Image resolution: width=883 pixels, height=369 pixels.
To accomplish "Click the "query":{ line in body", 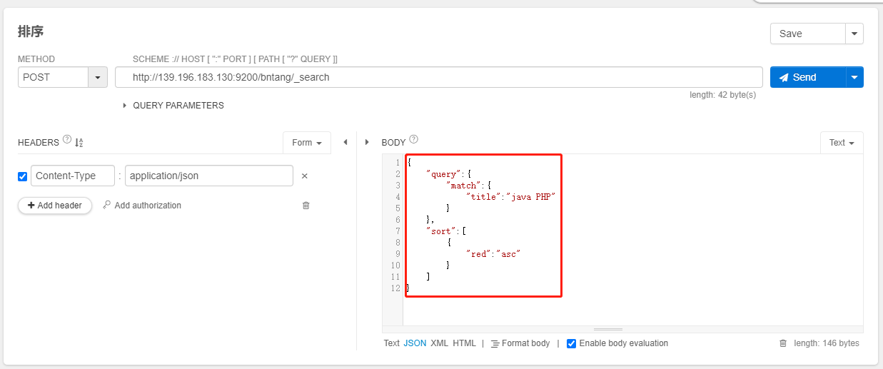I will tap(449, 173).
